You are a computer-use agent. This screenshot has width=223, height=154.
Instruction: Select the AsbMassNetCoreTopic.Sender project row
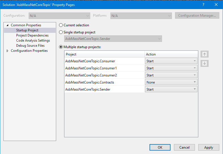88,89
